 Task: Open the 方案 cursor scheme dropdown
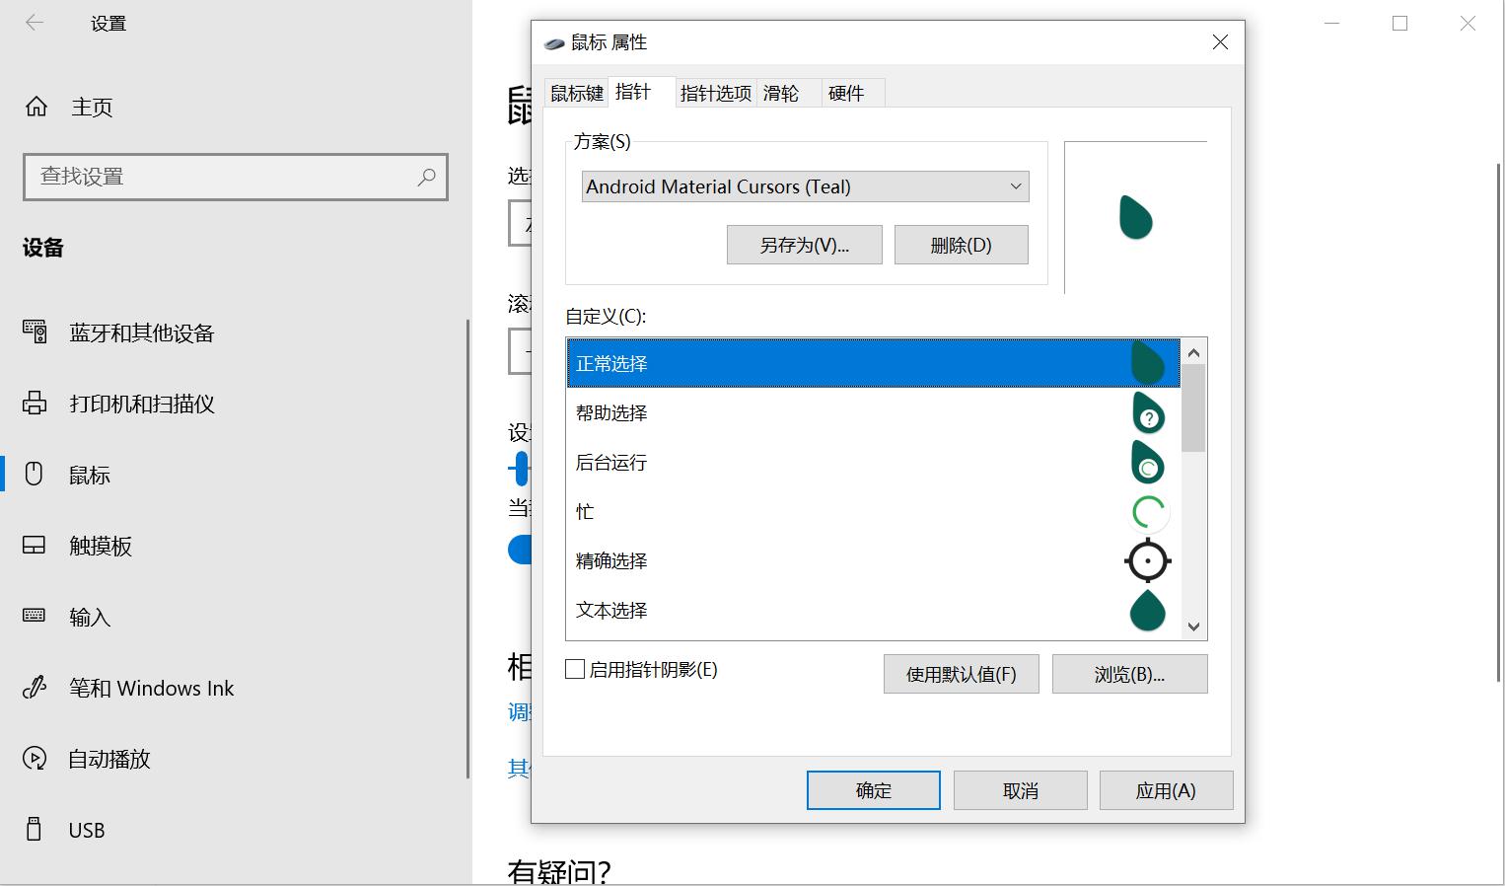point(805,186)
